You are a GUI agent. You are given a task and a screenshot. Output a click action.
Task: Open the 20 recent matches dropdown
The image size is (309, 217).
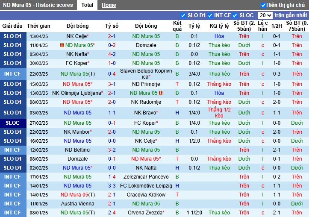pos(265,15)
